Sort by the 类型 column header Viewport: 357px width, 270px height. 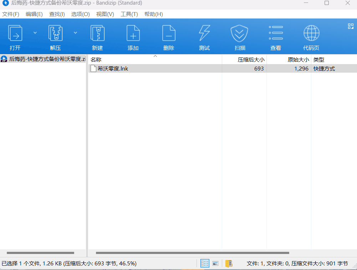tap(334, 59)
